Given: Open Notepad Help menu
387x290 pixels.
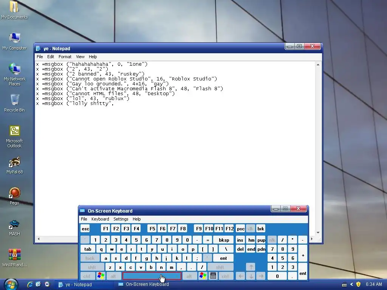Looking at the screenshot, I should click(93, 57).
